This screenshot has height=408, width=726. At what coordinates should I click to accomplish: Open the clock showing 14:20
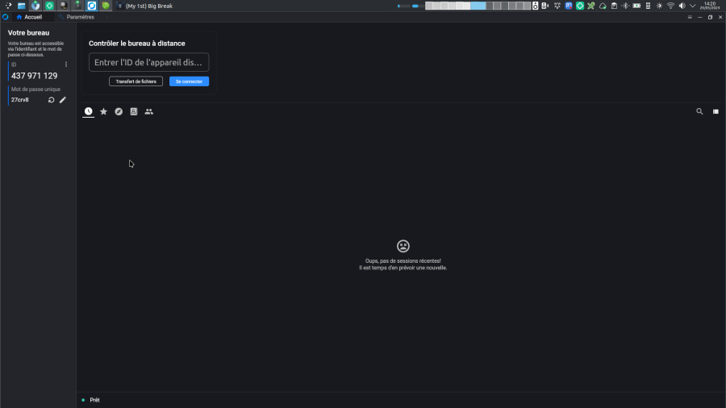coord(710,6)
